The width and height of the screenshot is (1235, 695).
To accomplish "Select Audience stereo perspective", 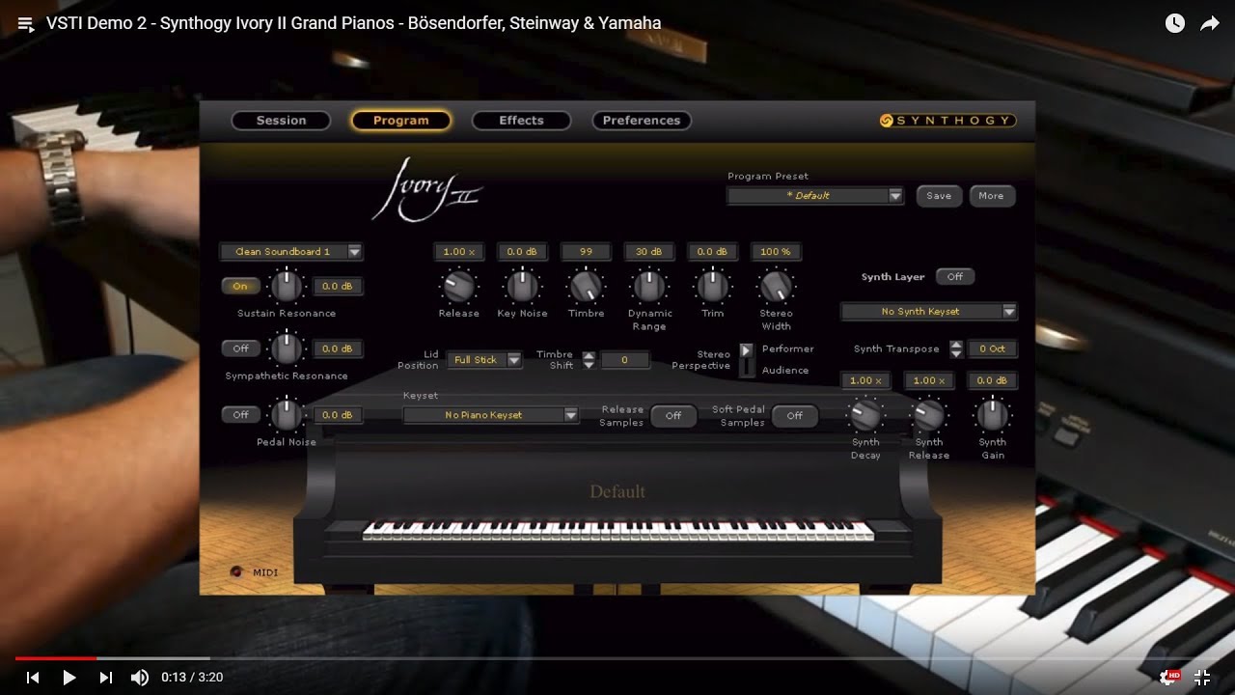I will click(785, 371).
